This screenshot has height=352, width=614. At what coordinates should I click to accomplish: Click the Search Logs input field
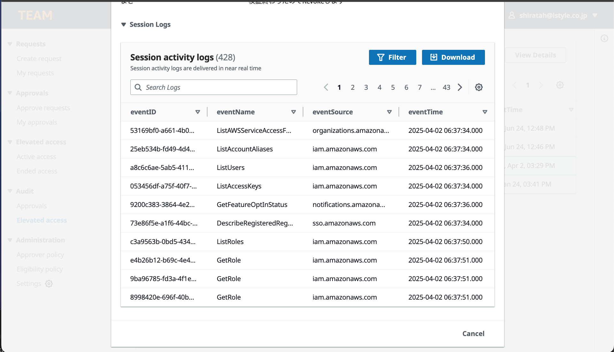pos(213,87)
